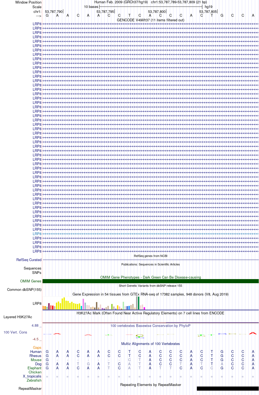The height and width of the screenshot is (395, 259).
Task: Open GENCODE V49lift37 track title
Action: click(x=150, y=20)
